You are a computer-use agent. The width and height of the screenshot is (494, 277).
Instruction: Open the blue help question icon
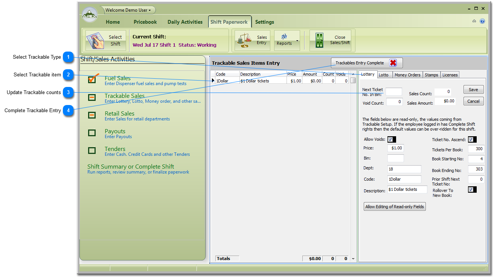click(x=482, y=21)
